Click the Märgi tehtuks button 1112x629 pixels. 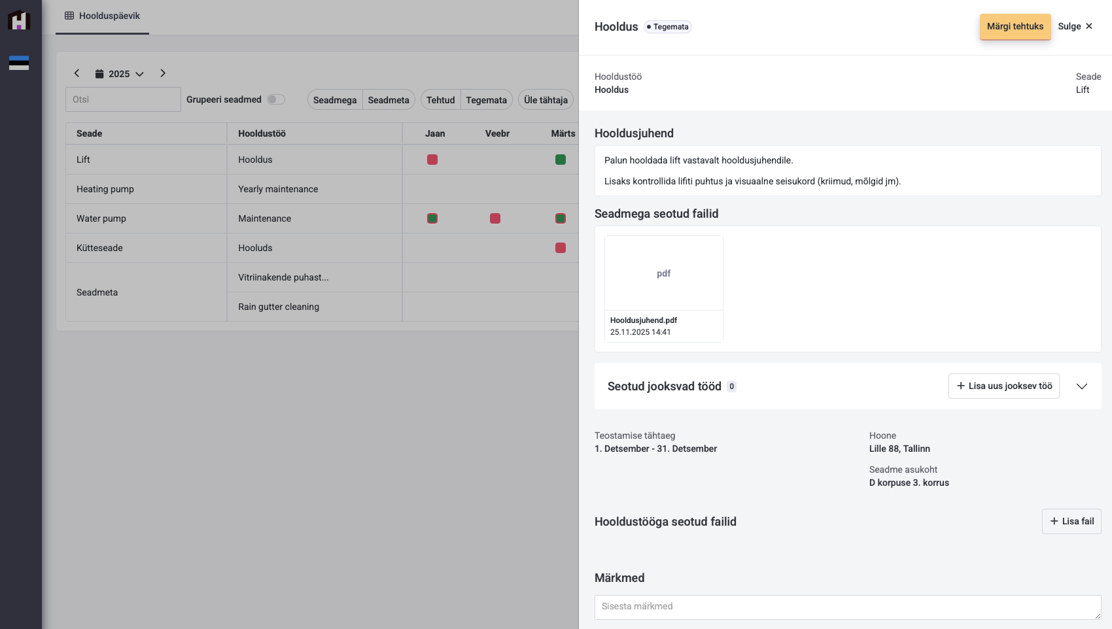pos(1015,27)
